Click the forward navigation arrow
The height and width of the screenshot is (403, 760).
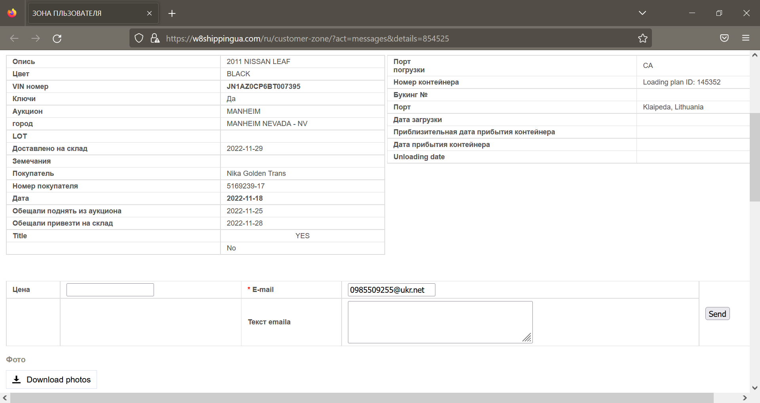click(36, 38)
